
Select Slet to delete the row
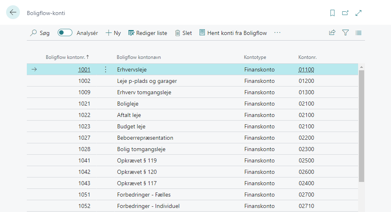183,33
